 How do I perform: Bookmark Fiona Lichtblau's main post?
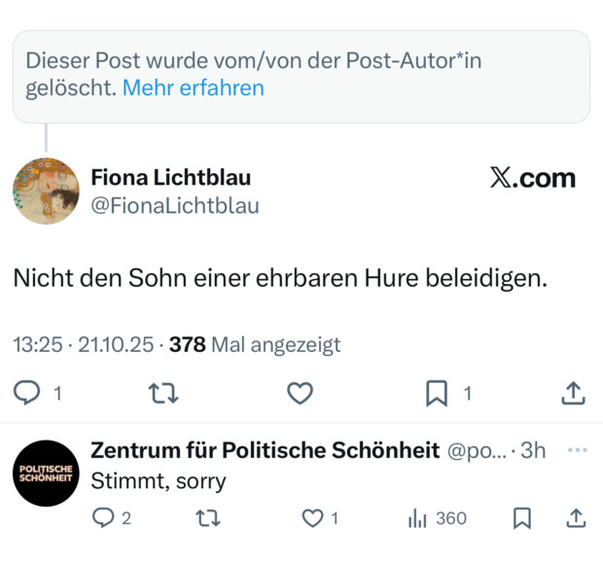pyautogui.click(x=437, y=393)
